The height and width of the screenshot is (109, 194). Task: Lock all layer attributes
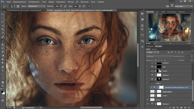click(165, 60)
